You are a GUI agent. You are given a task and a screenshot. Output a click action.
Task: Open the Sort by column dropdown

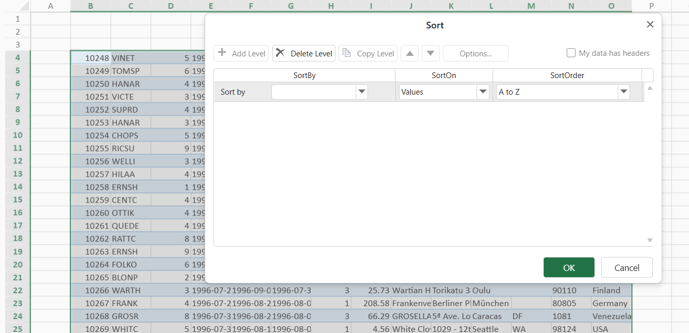coord(362,92)
